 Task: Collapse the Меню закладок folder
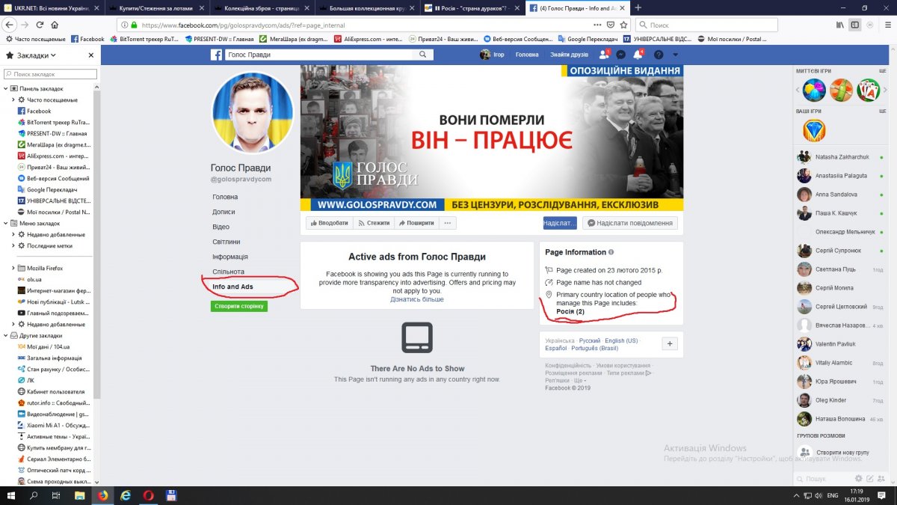5,223
